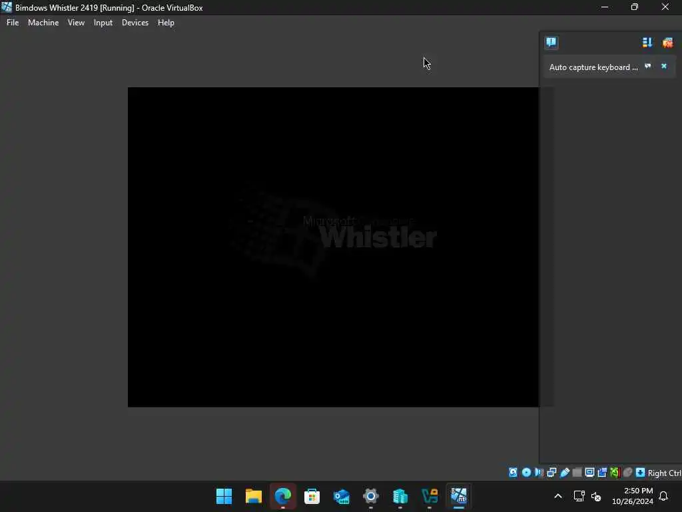The height and width of the screenshot is (512, 682).
Task: Dismiss the Auto capture keyboard notification
Action: [664, 66]
